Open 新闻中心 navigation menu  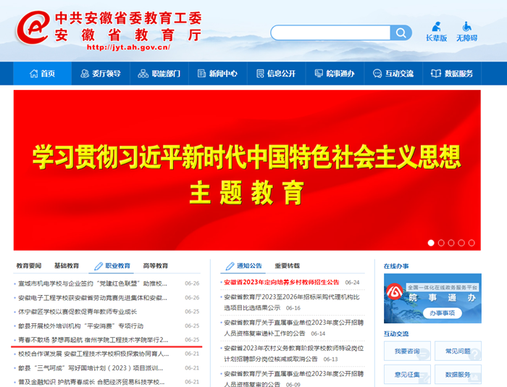pos(217,73)
